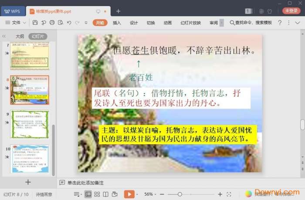Image resolution: width=305 pixels, height=200 pixels.
Task: Click the slide title text line
Action: tap(184, 51)
